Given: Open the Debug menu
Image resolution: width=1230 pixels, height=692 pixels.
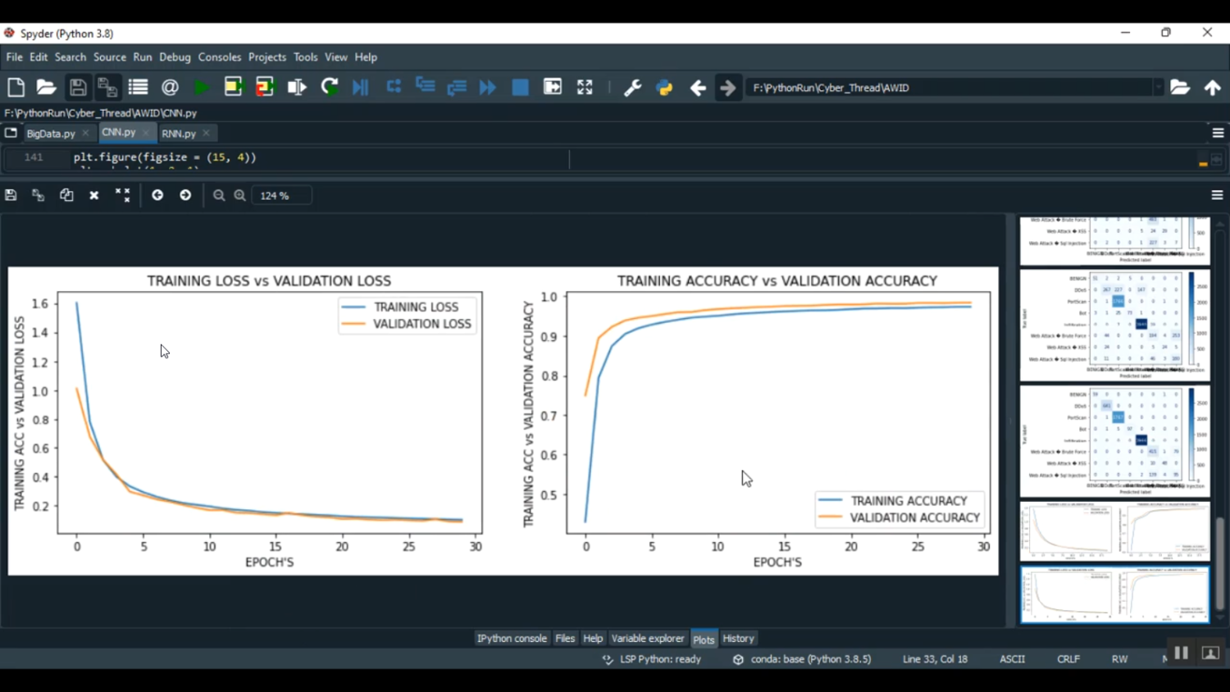Looking at the screenshot, I should [x=175, y=57].
